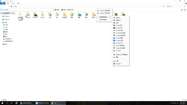This screenshot has width=187, height=105.
Task: Open the OneDrive folder in the file list
Action: click(x=35, y=15)
